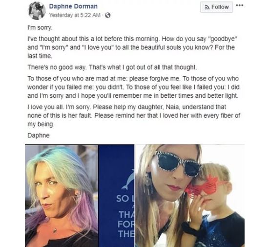Open the three-dot post options menu

point(239,5)
